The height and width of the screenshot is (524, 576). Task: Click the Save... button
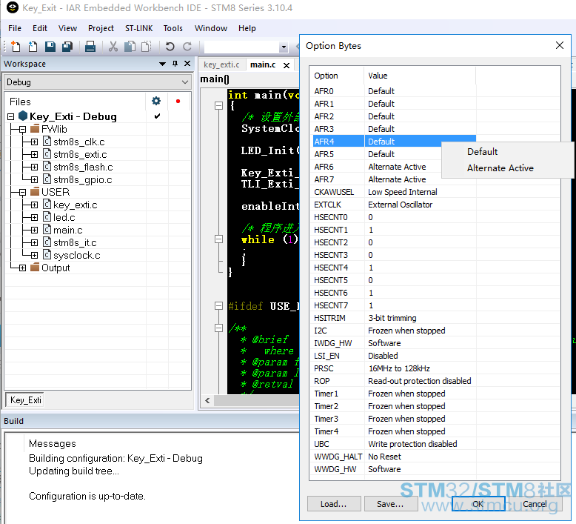[390, 503]
